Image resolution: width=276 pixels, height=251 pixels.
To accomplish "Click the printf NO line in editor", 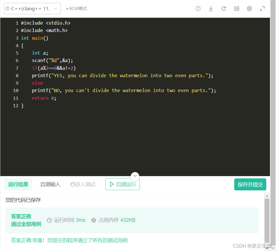I will click(124, 91).
